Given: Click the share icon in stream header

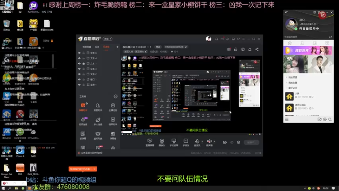Looking at the screenshot, I should click(x=257, y=49).
